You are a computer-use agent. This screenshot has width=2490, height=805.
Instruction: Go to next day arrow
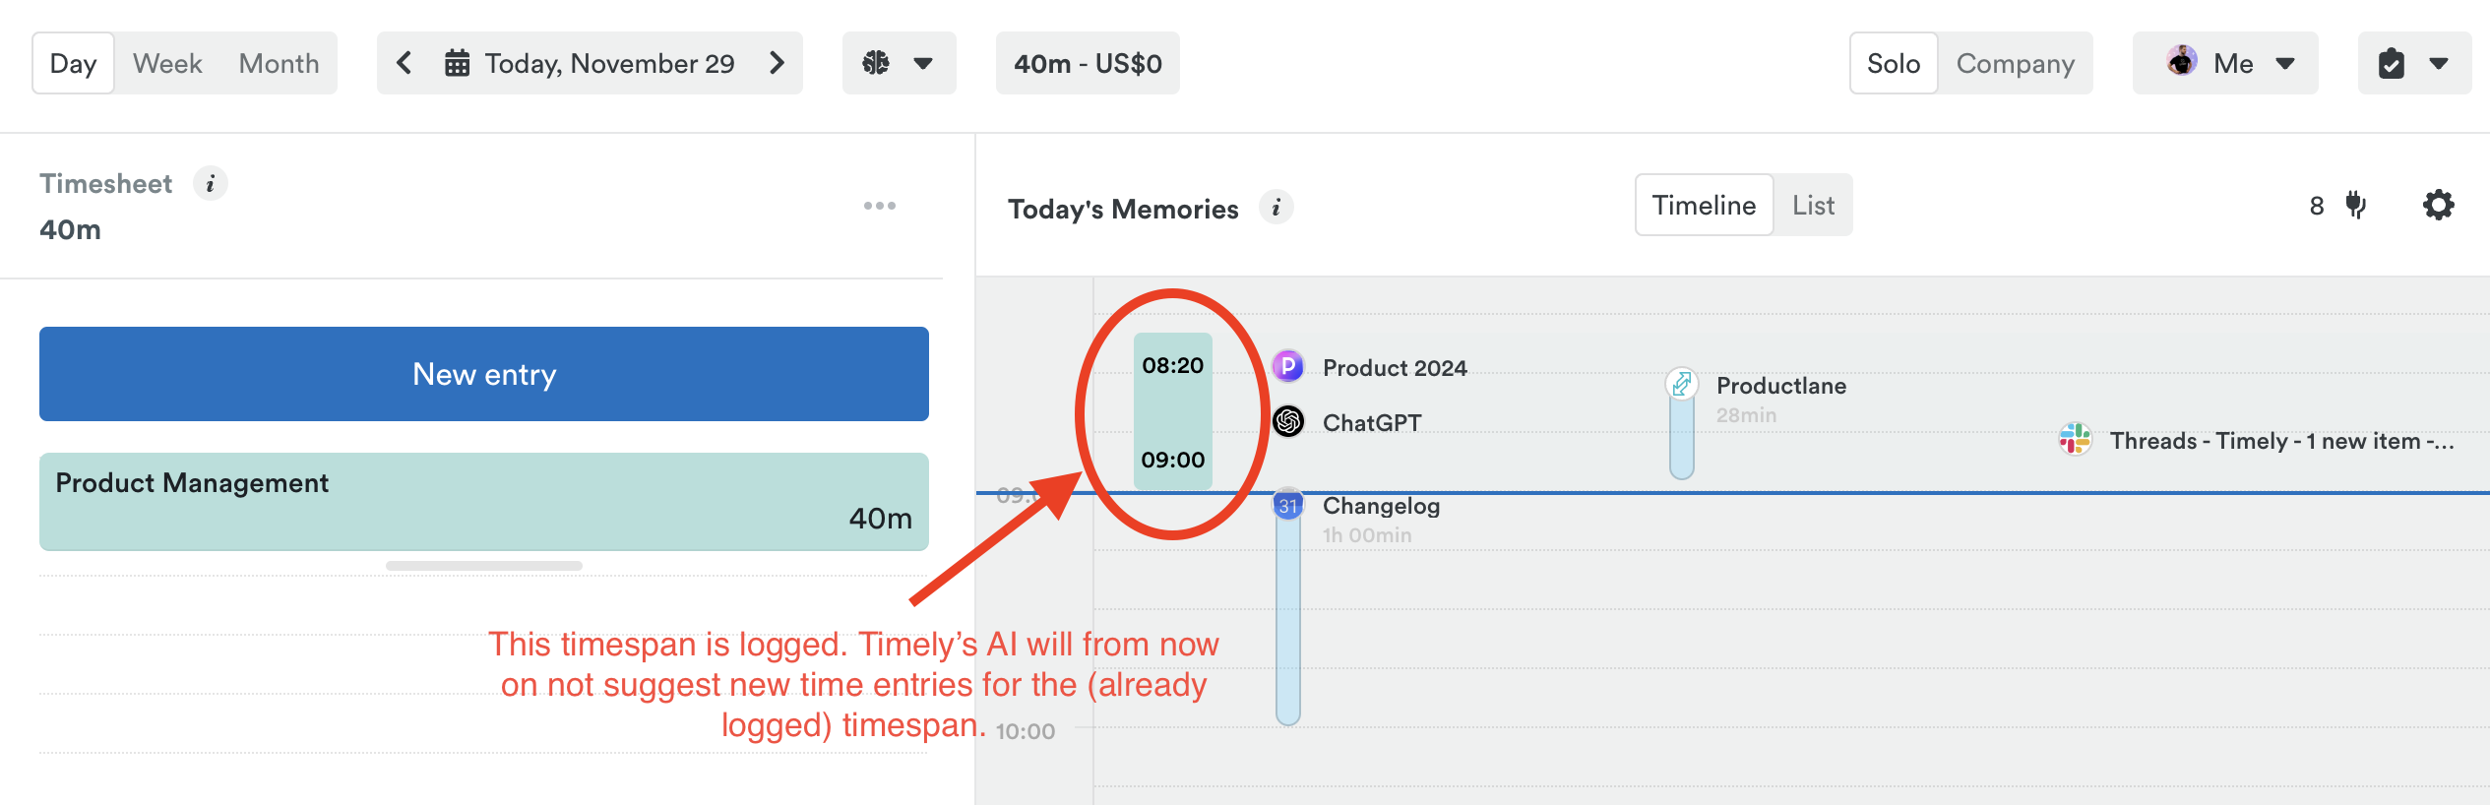click(778, 63)
